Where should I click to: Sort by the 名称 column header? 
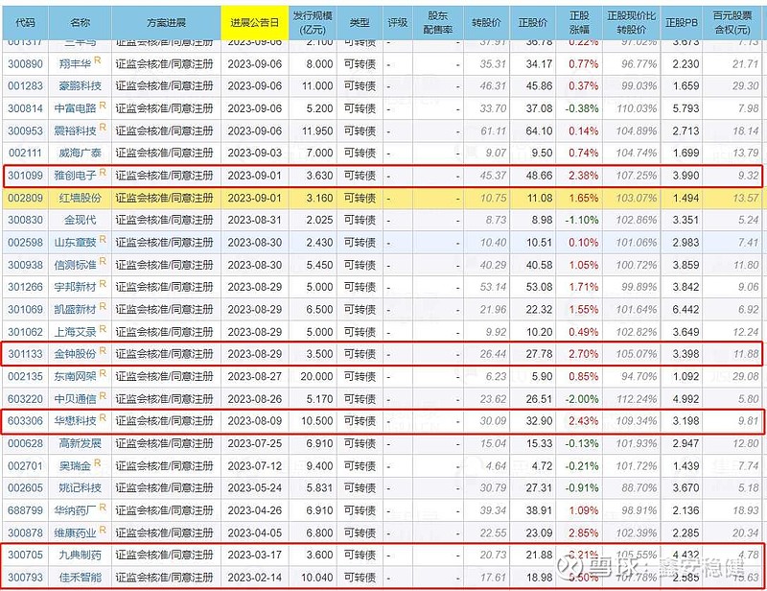pyautogui.click(x=81, y=22)
